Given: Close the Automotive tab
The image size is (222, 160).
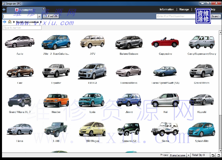Looking at the screenshot, I should pyautogui.click(x=44, y=9).
